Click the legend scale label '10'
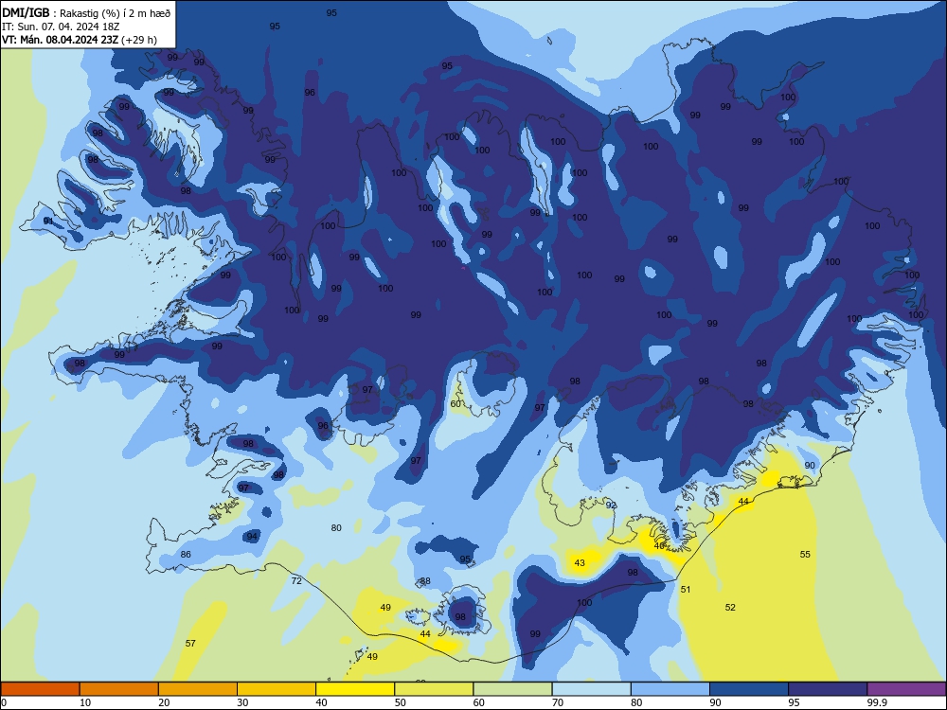 (85, 702)
